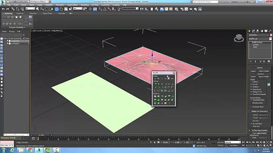Click the Redo arrow icon

tap(8, 9)
